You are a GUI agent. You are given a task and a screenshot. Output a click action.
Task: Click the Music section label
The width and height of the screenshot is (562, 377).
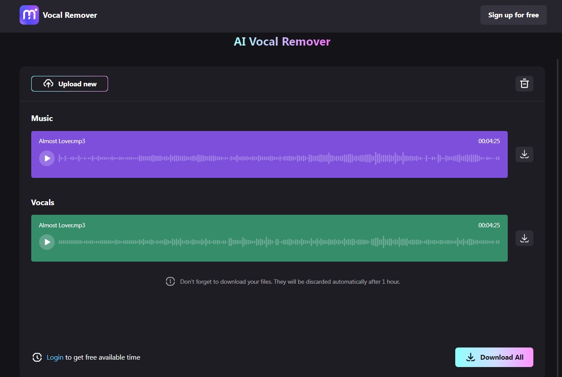point(42,118)
